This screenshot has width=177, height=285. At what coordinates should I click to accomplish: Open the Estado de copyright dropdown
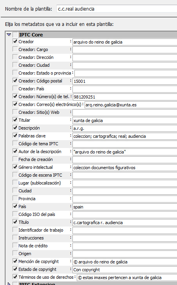pyautogui.click(x=125, y=270)
